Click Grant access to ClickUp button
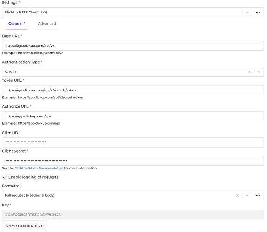This screenshot has width=267, height=232. 24,226
